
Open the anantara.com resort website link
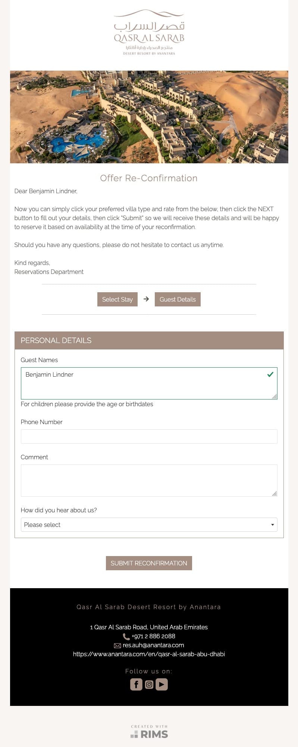pos(149,654)
